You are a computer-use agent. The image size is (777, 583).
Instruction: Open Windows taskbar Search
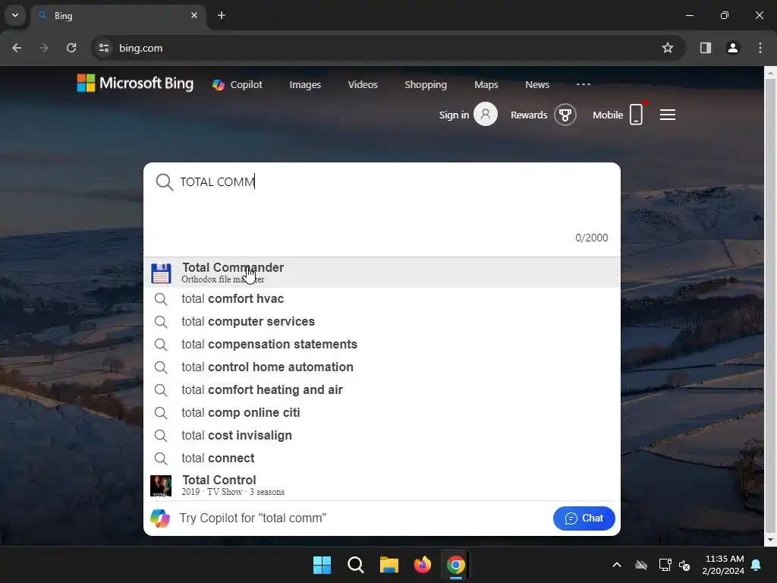pos(356,565)
